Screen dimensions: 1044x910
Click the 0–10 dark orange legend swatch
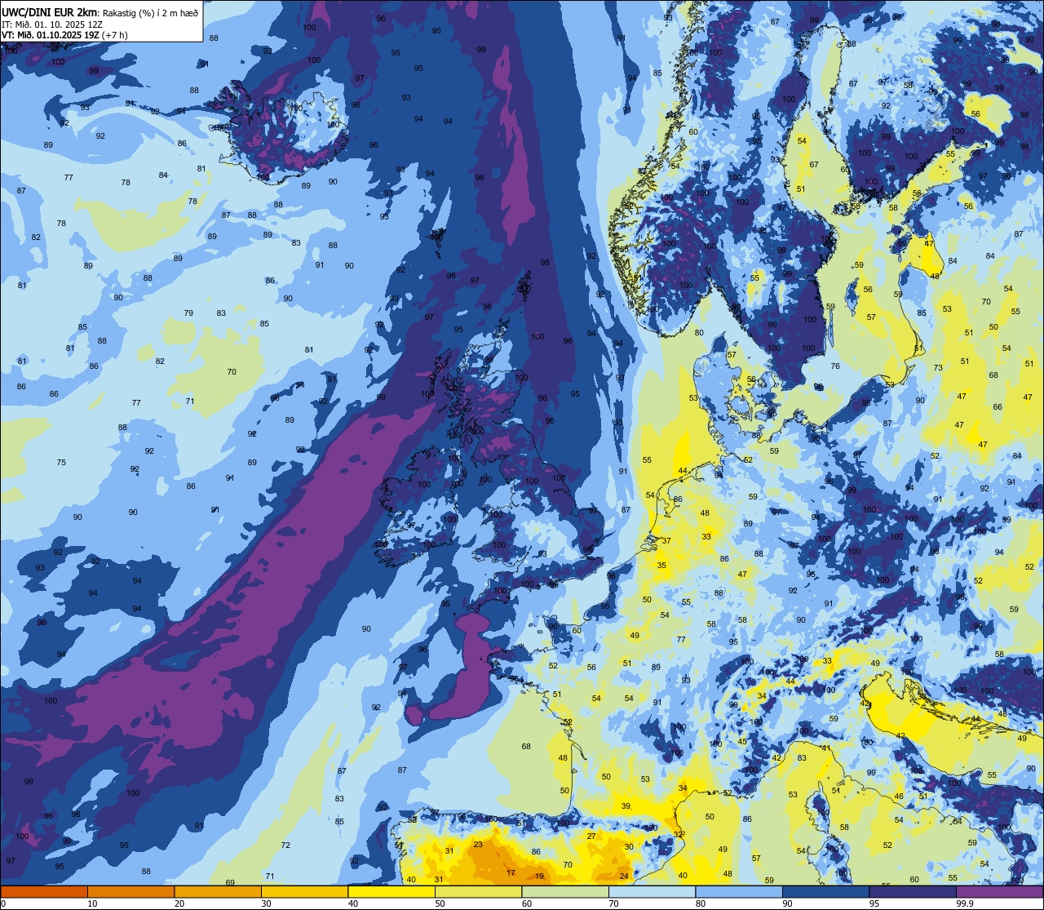tap(44, 891)
